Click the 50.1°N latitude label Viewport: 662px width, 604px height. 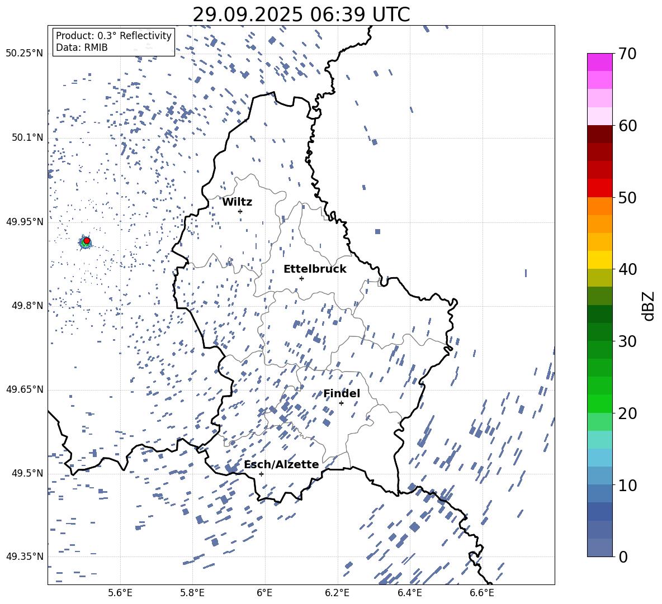(x=27, y=137)
